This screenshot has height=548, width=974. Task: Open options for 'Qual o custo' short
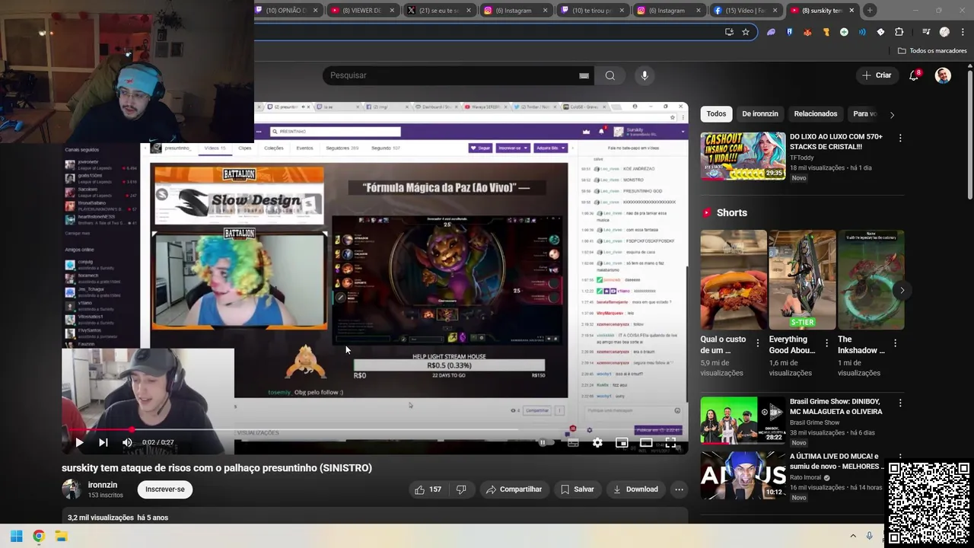[757, 343]
